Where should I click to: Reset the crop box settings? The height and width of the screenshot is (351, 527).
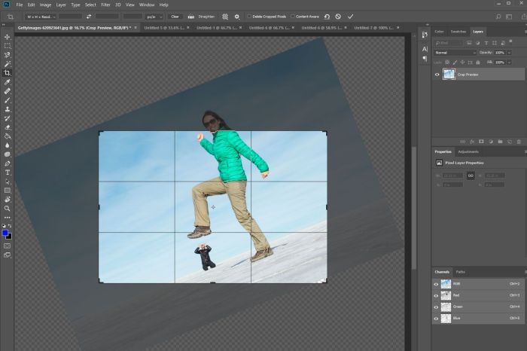coord(327,17)
